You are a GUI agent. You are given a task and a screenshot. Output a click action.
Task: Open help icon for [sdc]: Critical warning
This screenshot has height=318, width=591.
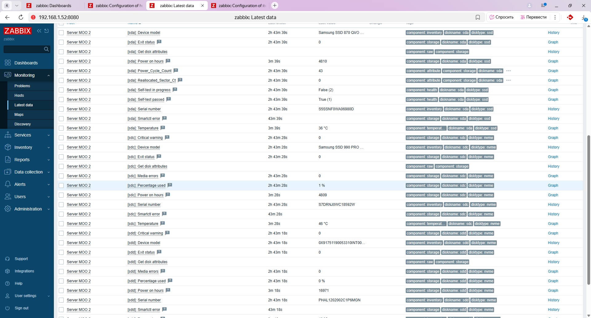167,137
